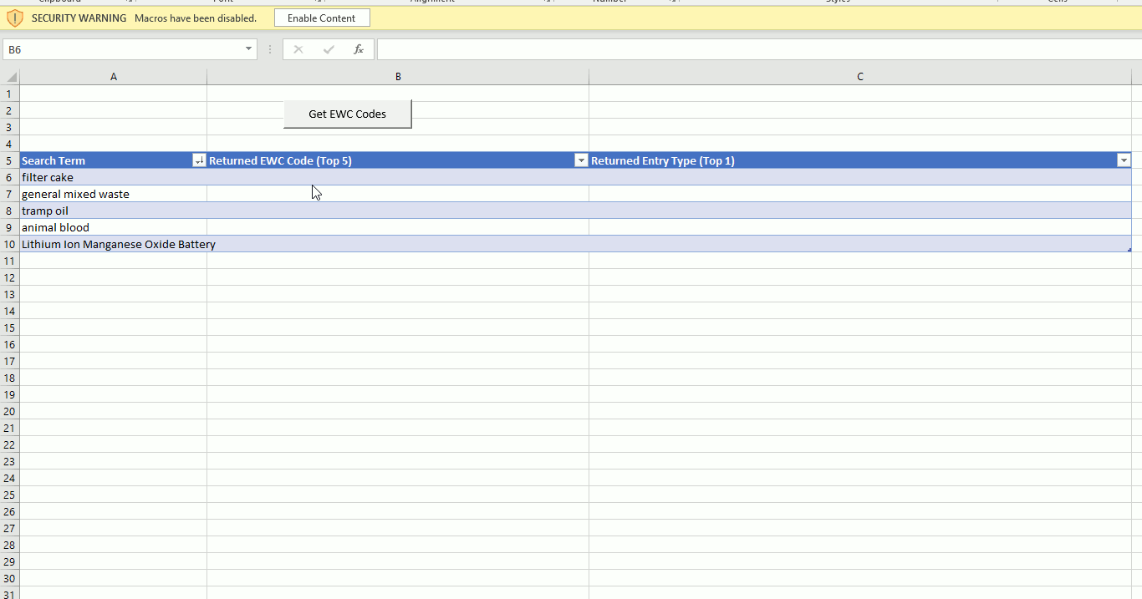Open the Returned Entry Type filter dropdown
The height and width of the screenshot is (599, 1142).
[x=1124, y=160]
